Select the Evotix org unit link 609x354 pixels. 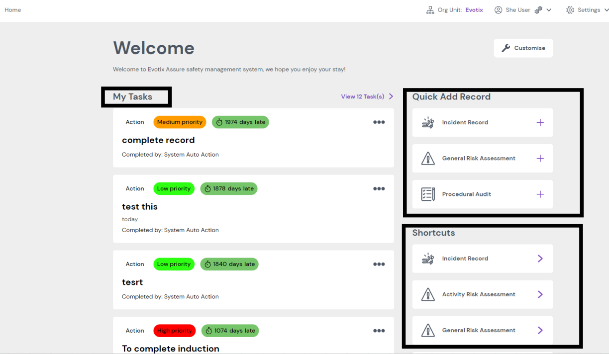click(474, 10)
